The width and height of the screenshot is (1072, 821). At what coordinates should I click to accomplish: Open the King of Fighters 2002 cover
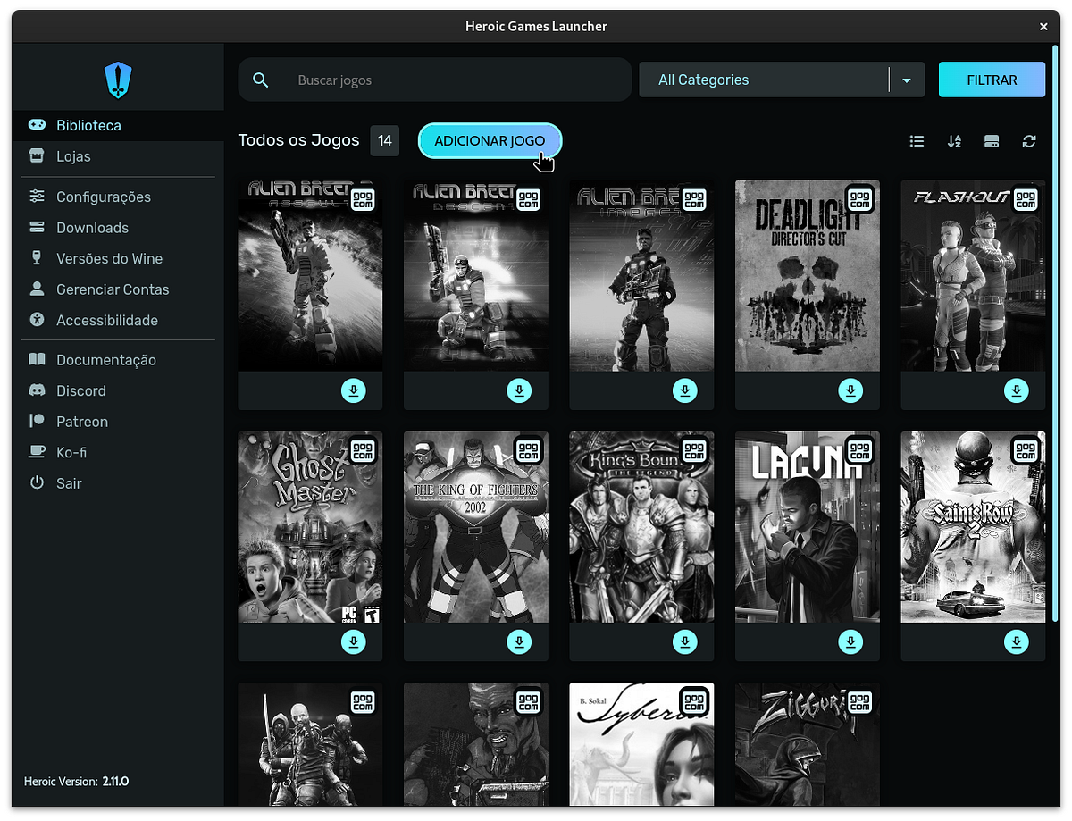[476, 527]
